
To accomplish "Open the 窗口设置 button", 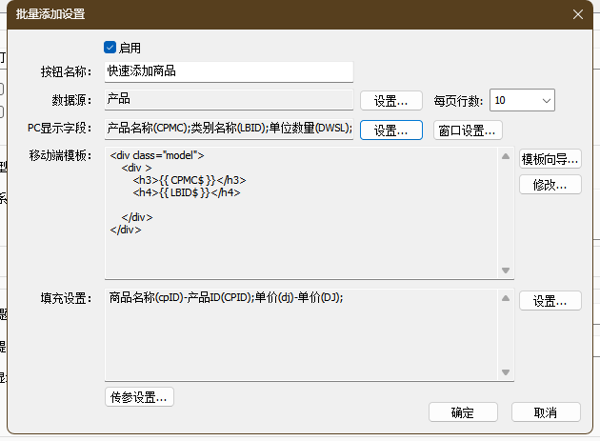I will [x=468, y=130].
